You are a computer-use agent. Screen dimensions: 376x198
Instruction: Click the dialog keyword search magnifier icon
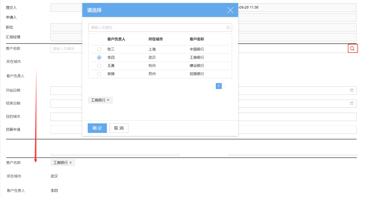pyautogui.click(x=228, y=27)
